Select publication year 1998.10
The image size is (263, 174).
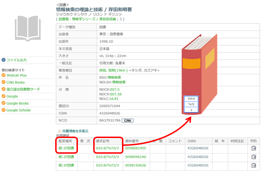click(x=106, y=42)
